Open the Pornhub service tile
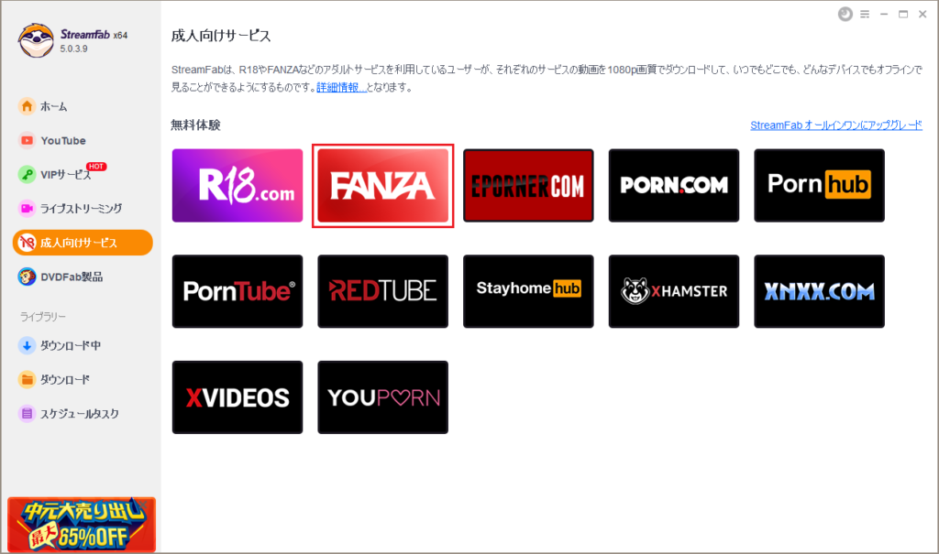 click(x=820, y=186)
